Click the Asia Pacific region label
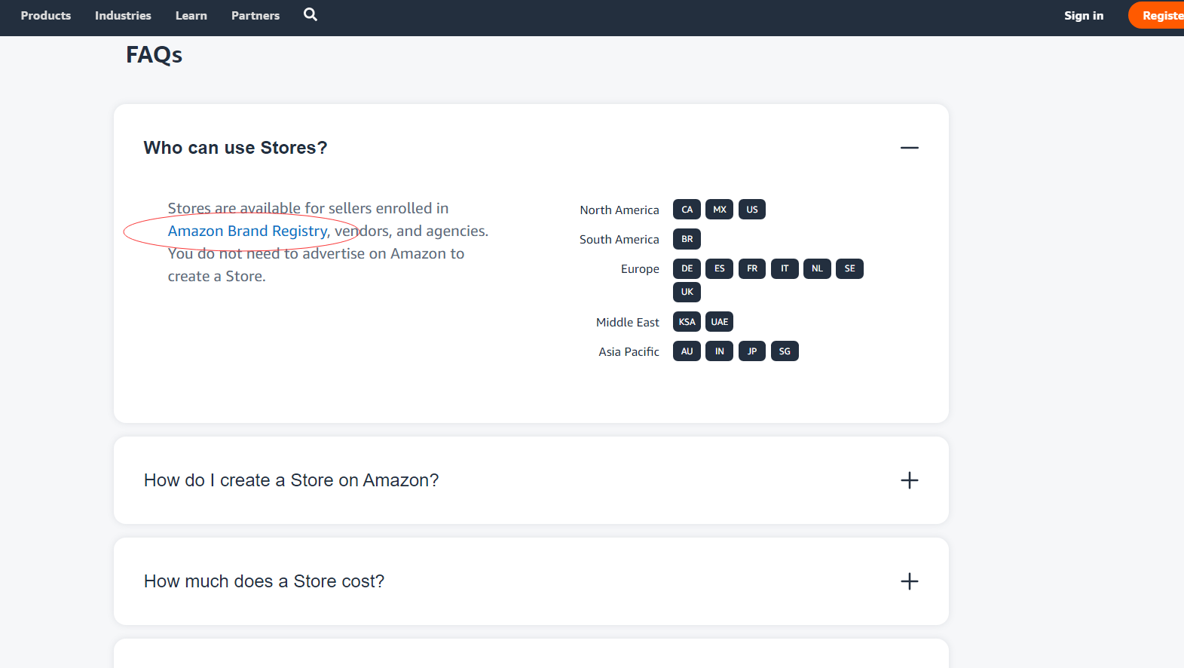This screenshot has height=668, width=1184. tap(629, 351)
